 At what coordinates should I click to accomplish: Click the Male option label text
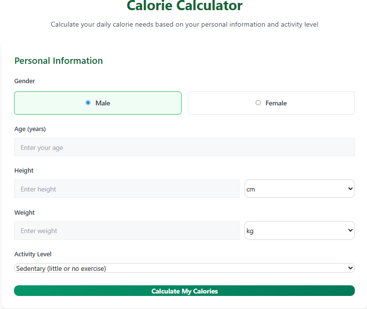tap(103, 103)
